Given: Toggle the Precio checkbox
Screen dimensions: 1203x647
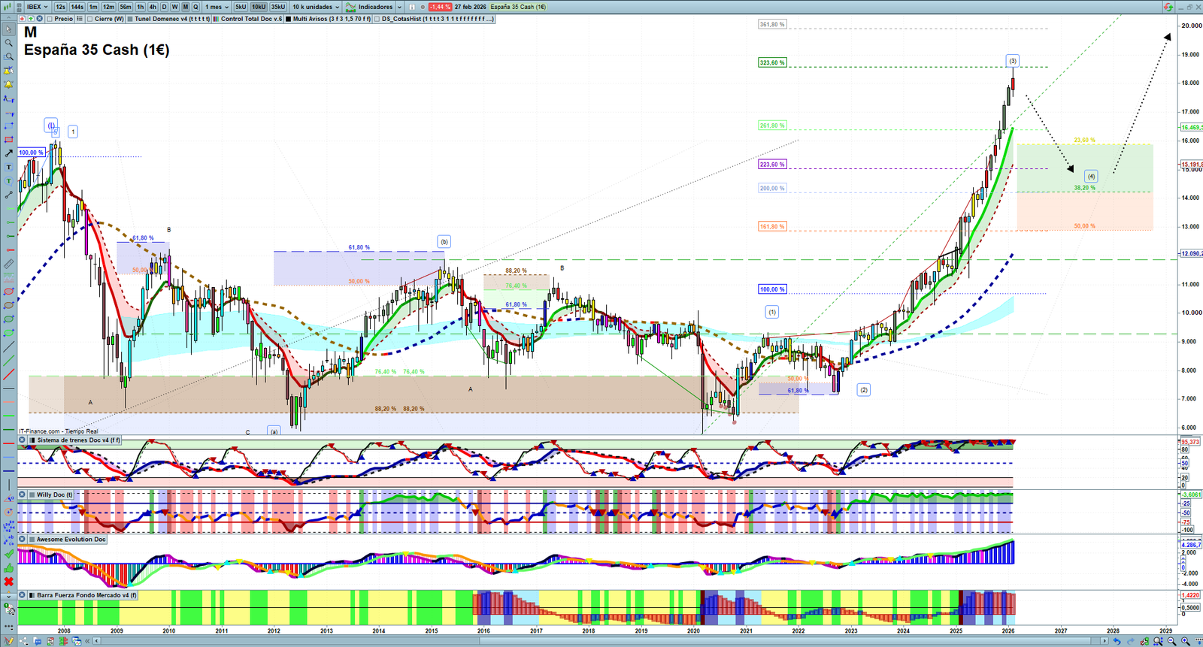Looking at the screenshot, I should [x=49, y=19].
